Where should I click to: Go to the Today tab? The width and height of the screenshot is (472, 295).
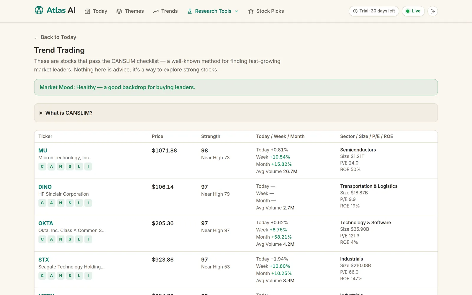96,11
